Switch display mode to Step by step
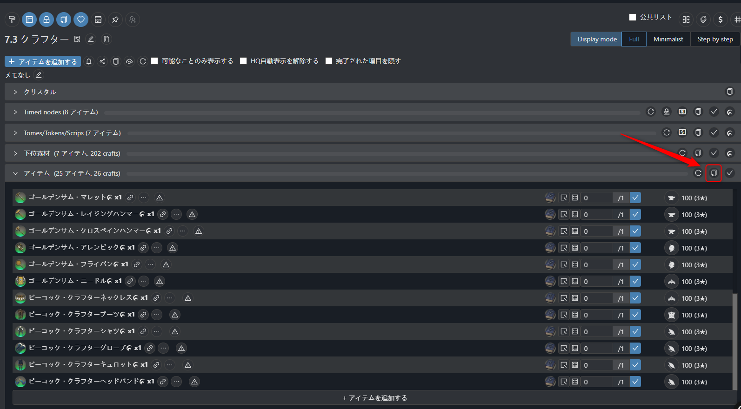This screenshot has height=409, width=741. pyautogui.click(x=715, y=39)
